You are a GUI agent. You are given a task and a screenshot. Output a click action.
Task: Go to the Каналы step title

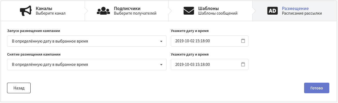pyautogui.click(x=44, y=8)
